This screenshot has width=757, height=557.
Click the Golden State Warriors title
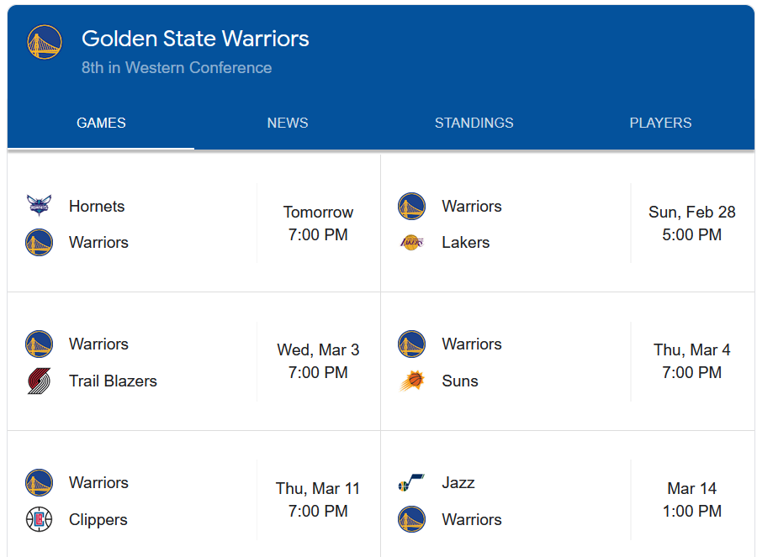click(195, 39)
